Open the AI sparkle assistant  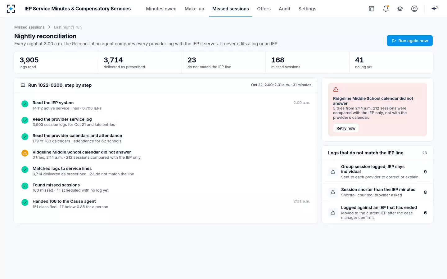(435, 8)
